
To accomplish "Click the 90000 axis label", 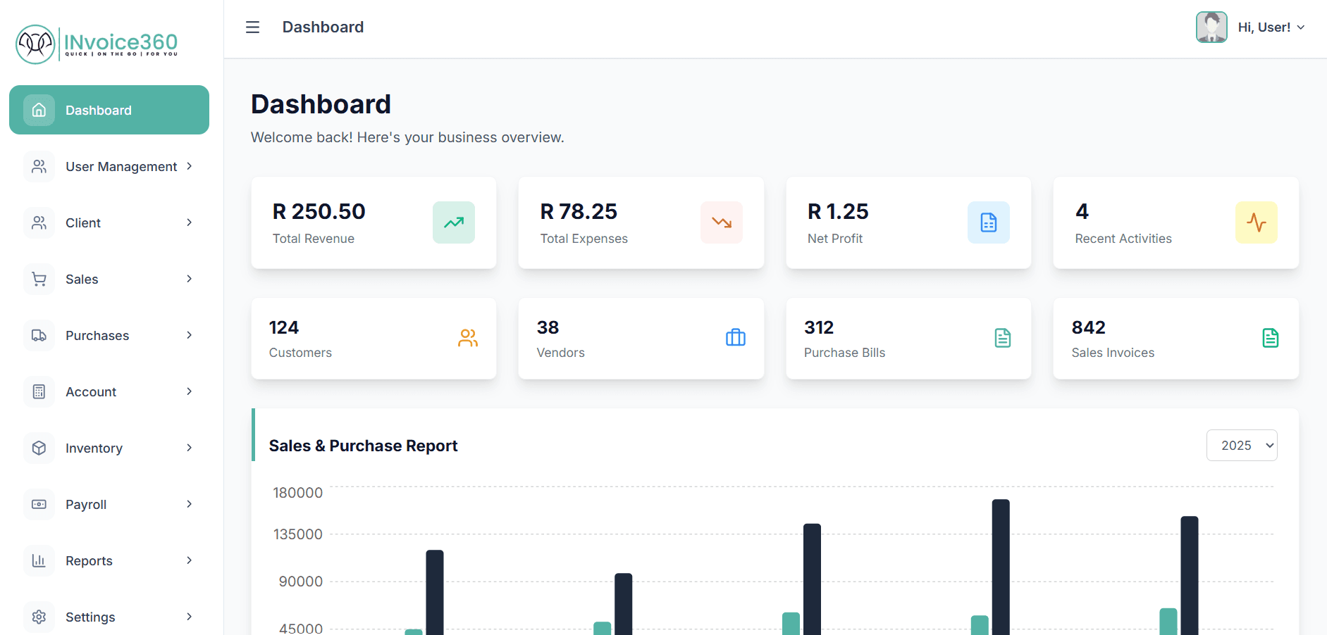I will (x=301, y=581).
